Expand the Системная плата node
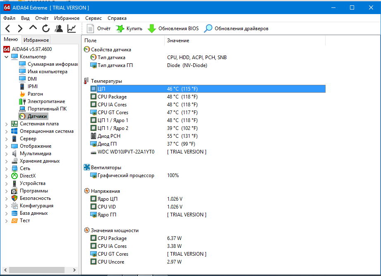 6,124
